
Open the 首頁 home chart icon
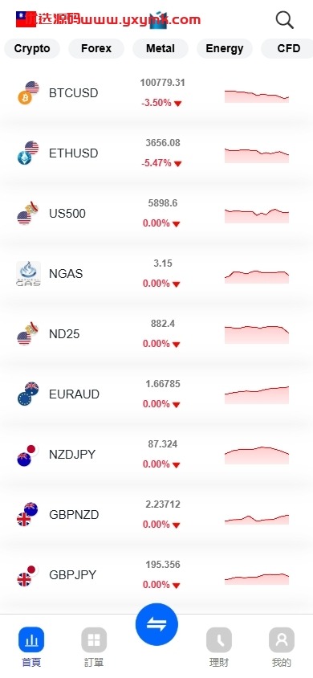pos(31,640)
